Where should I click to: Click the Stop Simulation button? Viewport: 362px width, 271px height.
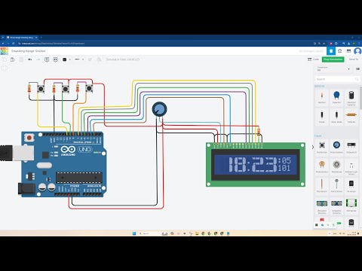click(x=333, y=59)
